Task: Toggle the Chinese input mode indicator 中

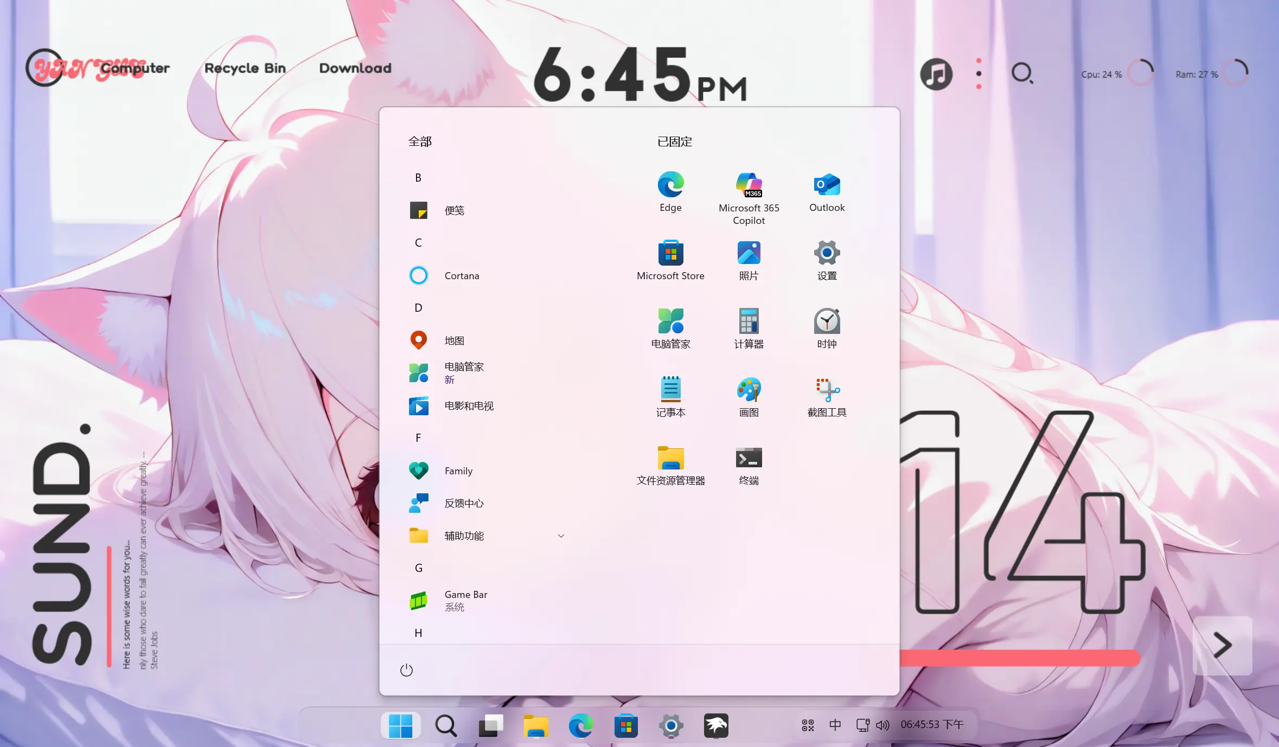Action: (x=835, y=725)
